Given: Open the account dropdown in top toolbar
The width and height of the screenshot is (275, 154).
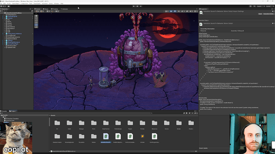Looking at the screenshot, I should (3, 6).
